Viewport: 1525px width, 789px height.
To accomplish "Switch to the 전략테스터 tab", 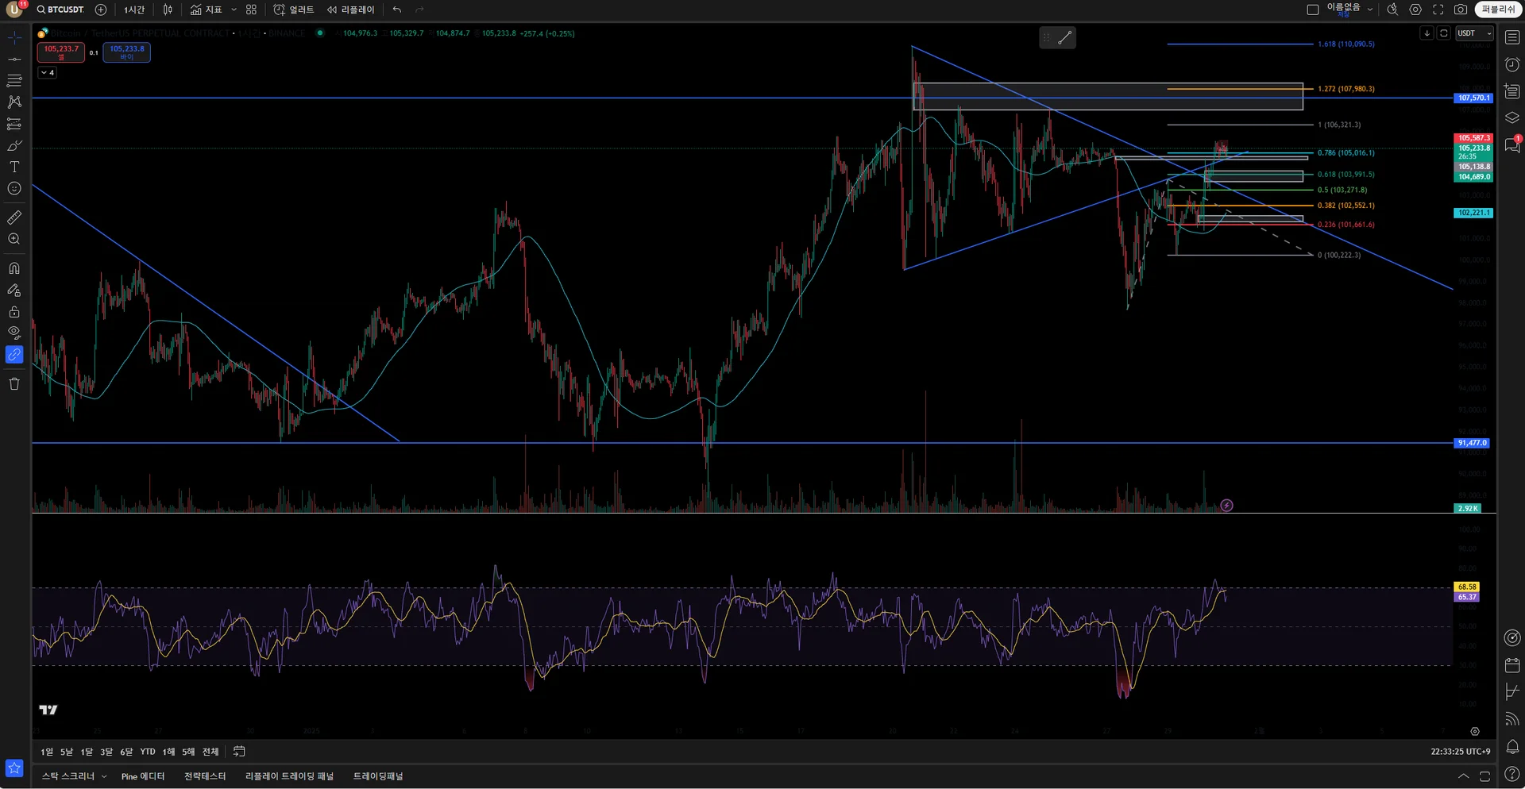I will pos(205,776).
